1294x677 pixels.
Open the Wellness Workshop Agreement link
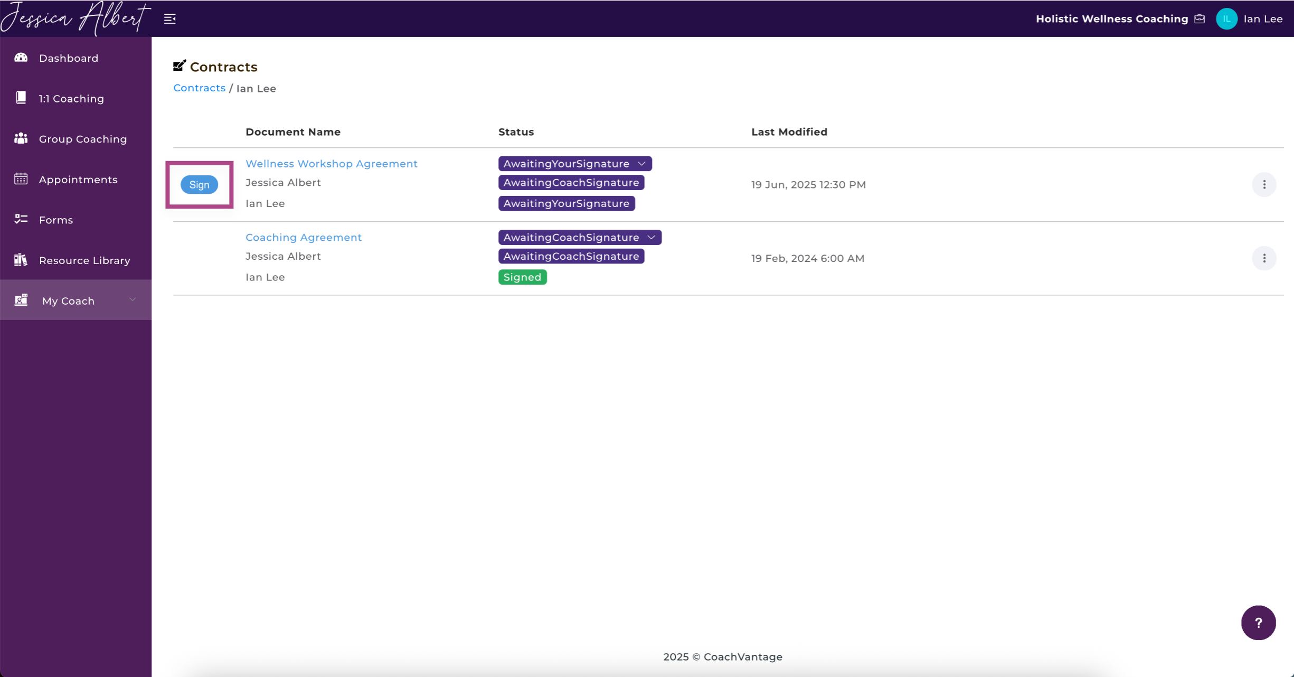[332, 164]
